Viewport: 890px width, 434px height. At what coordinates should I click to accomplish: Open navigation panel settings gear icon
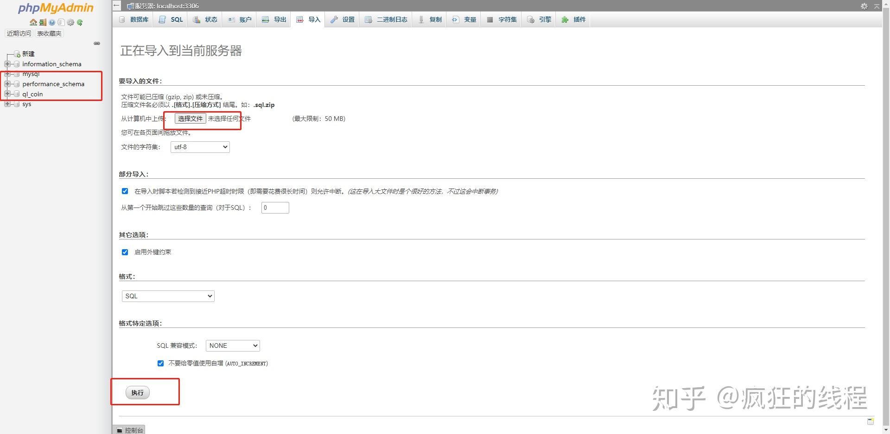tap(70, 22)
